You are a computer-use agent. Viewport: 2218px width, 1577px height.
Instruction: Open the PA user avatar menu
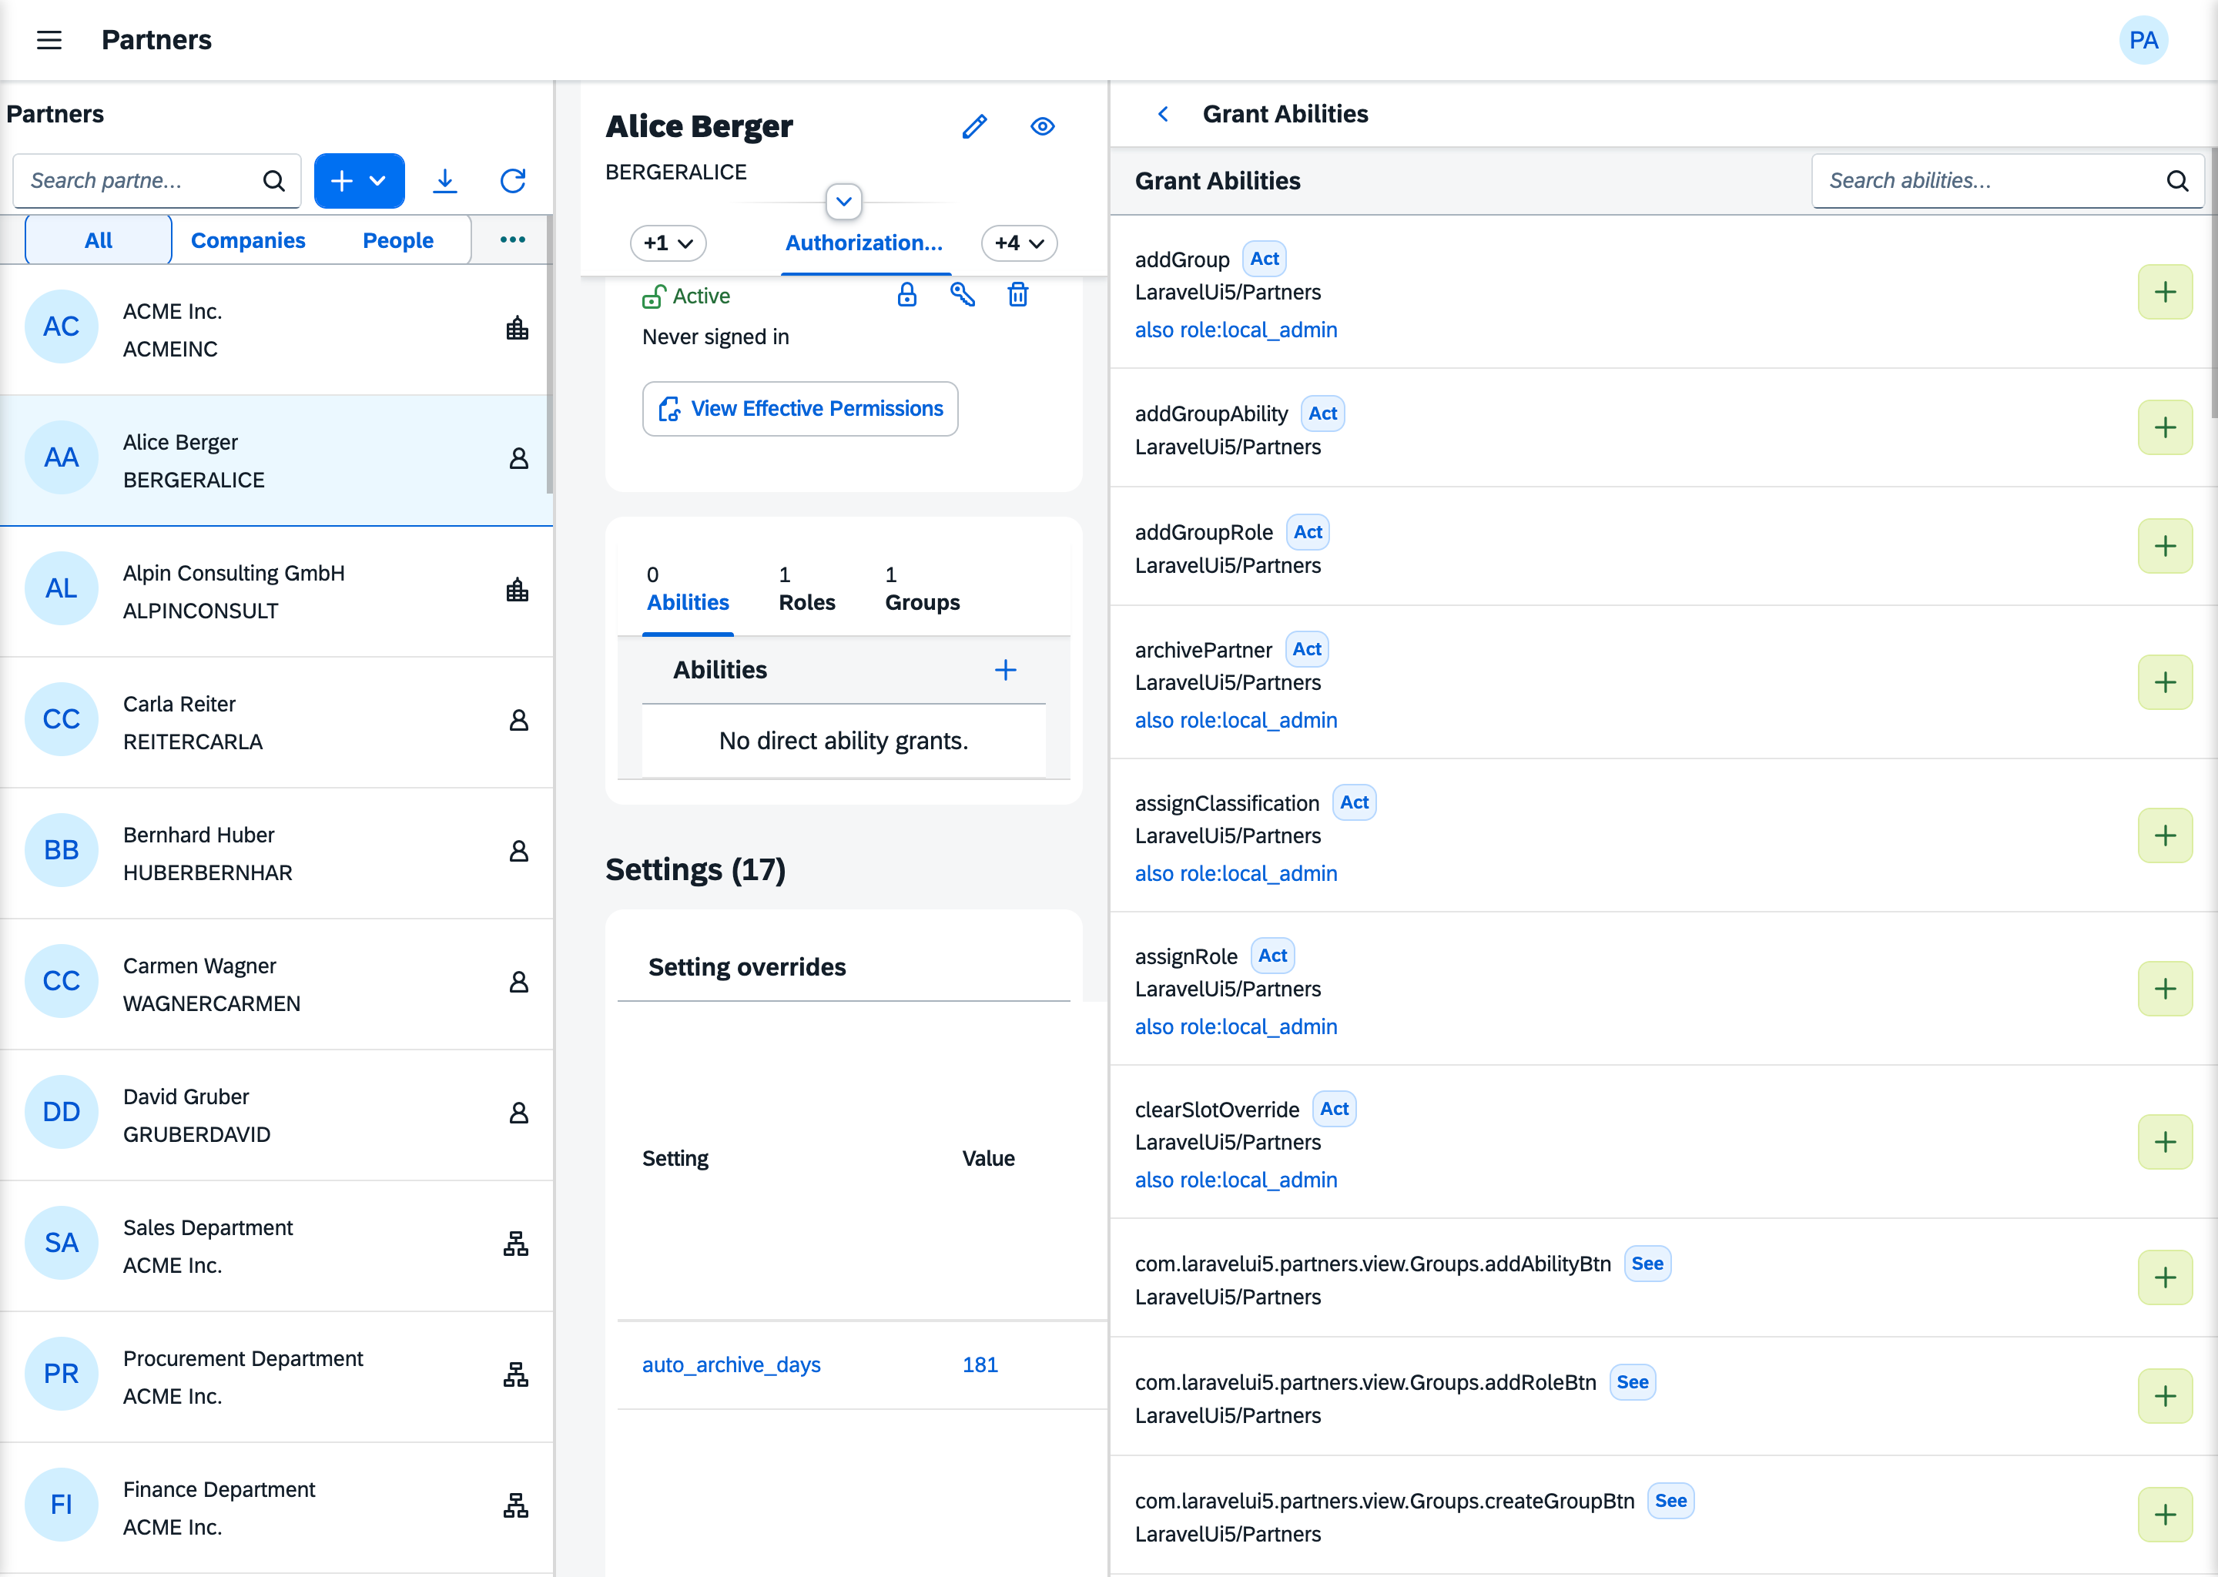click(2143, 40)
